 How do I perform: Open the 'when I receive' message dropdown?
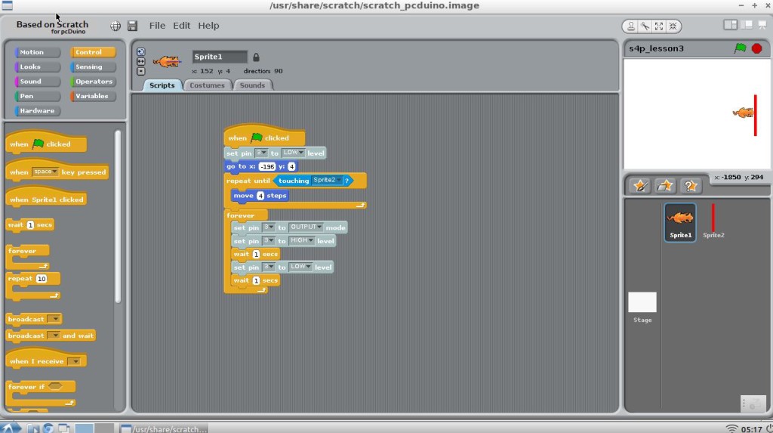coord(74,361)
